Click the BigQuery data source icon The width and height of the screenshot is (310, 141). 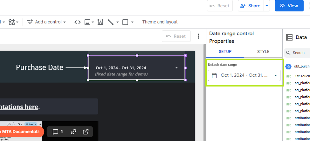tap(288, 67)
